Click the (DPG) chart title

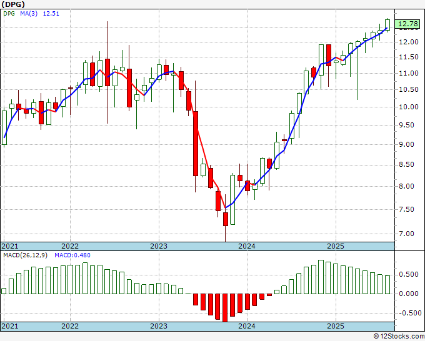[13, 4]
